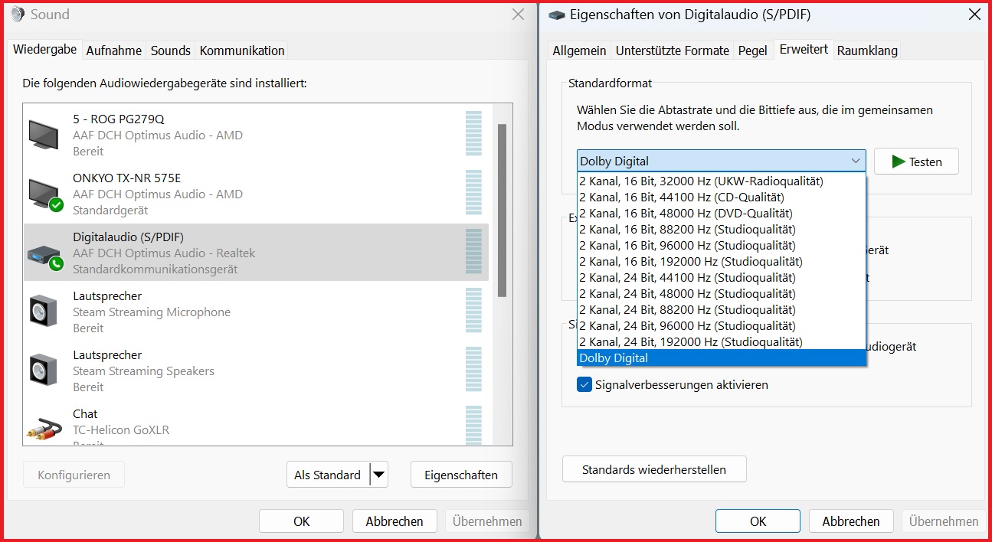Click OK in the Eigenschaften window
Image resolution: width=992 pixels, height=542 pixels.
(x=758, y=521)
